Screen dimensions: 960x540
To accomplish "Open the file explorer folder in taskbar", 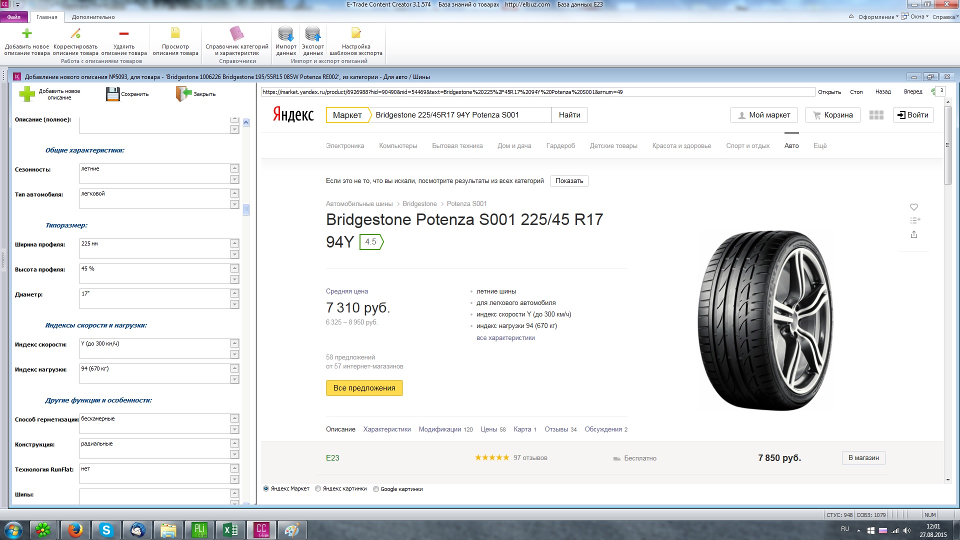I will (x=168, y=530).
